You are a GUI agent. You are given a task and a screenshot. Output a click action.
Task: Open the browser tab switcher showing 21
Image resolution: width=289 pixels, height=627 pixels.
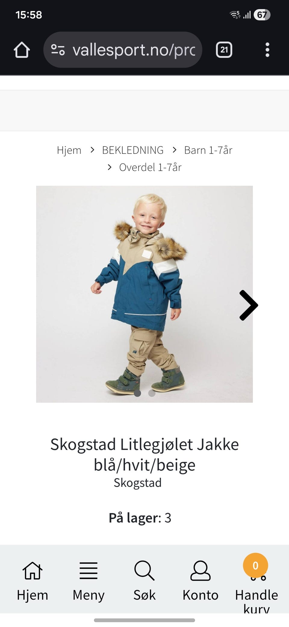click(x=224, y=50)
